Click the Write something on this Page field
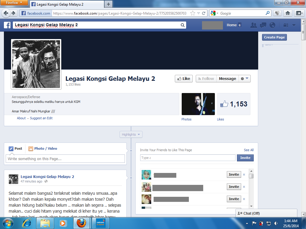 (65, 159)
